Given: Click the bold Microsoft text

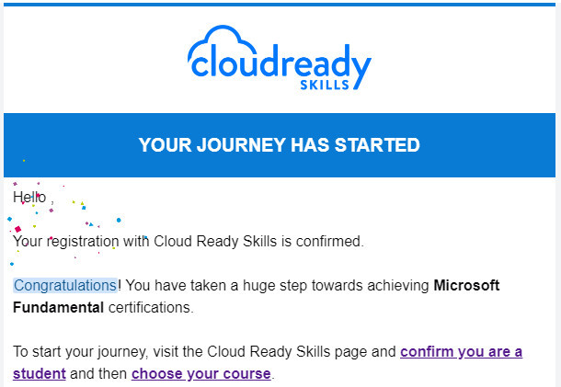Looking at the screenshot, I should point(466,285).
